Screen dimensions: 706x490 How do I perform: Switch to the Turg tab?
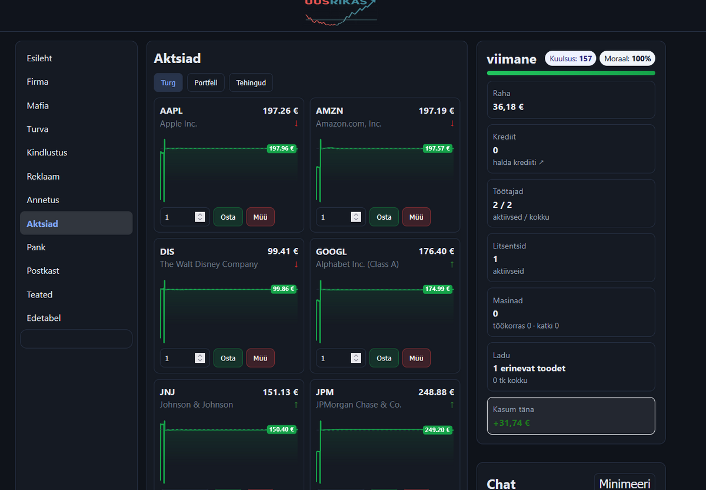coord(168,82)
